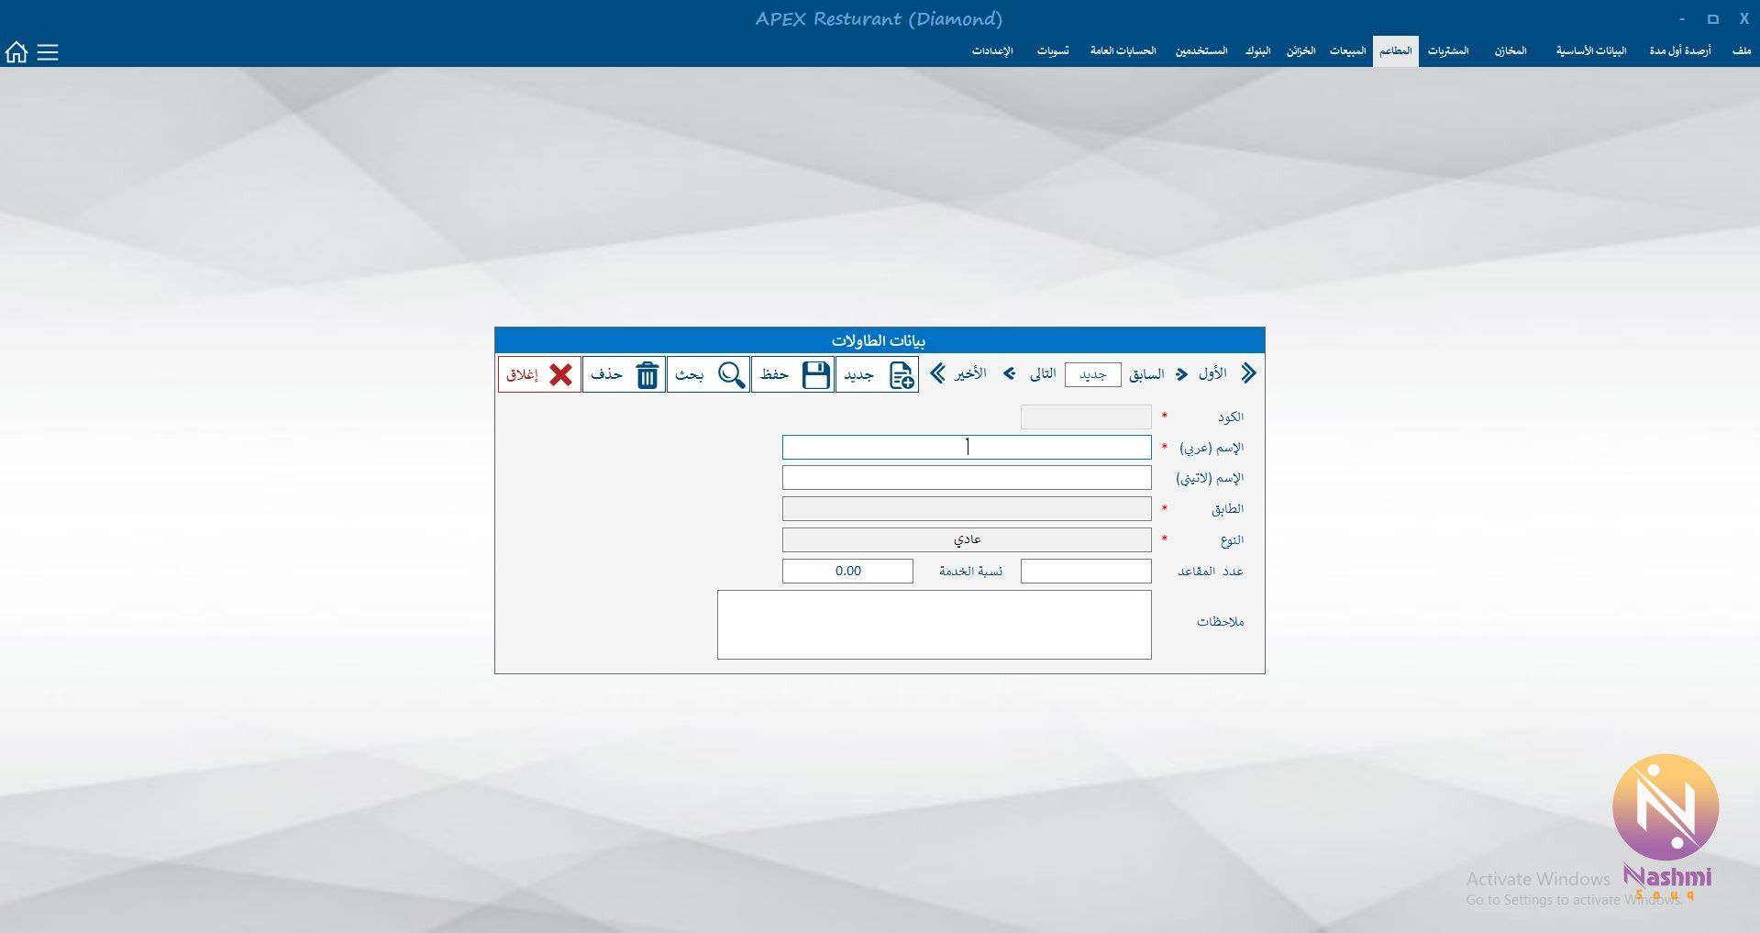Click the notes (ملاحظات) text area
This screenshot has height=933, width=1760.
pyautogui.click(x=934, y=625)
